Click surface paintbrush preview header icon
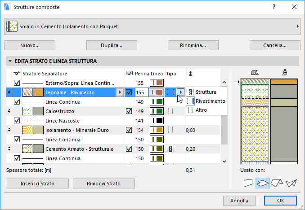The image size is (305, 210). 285,72
